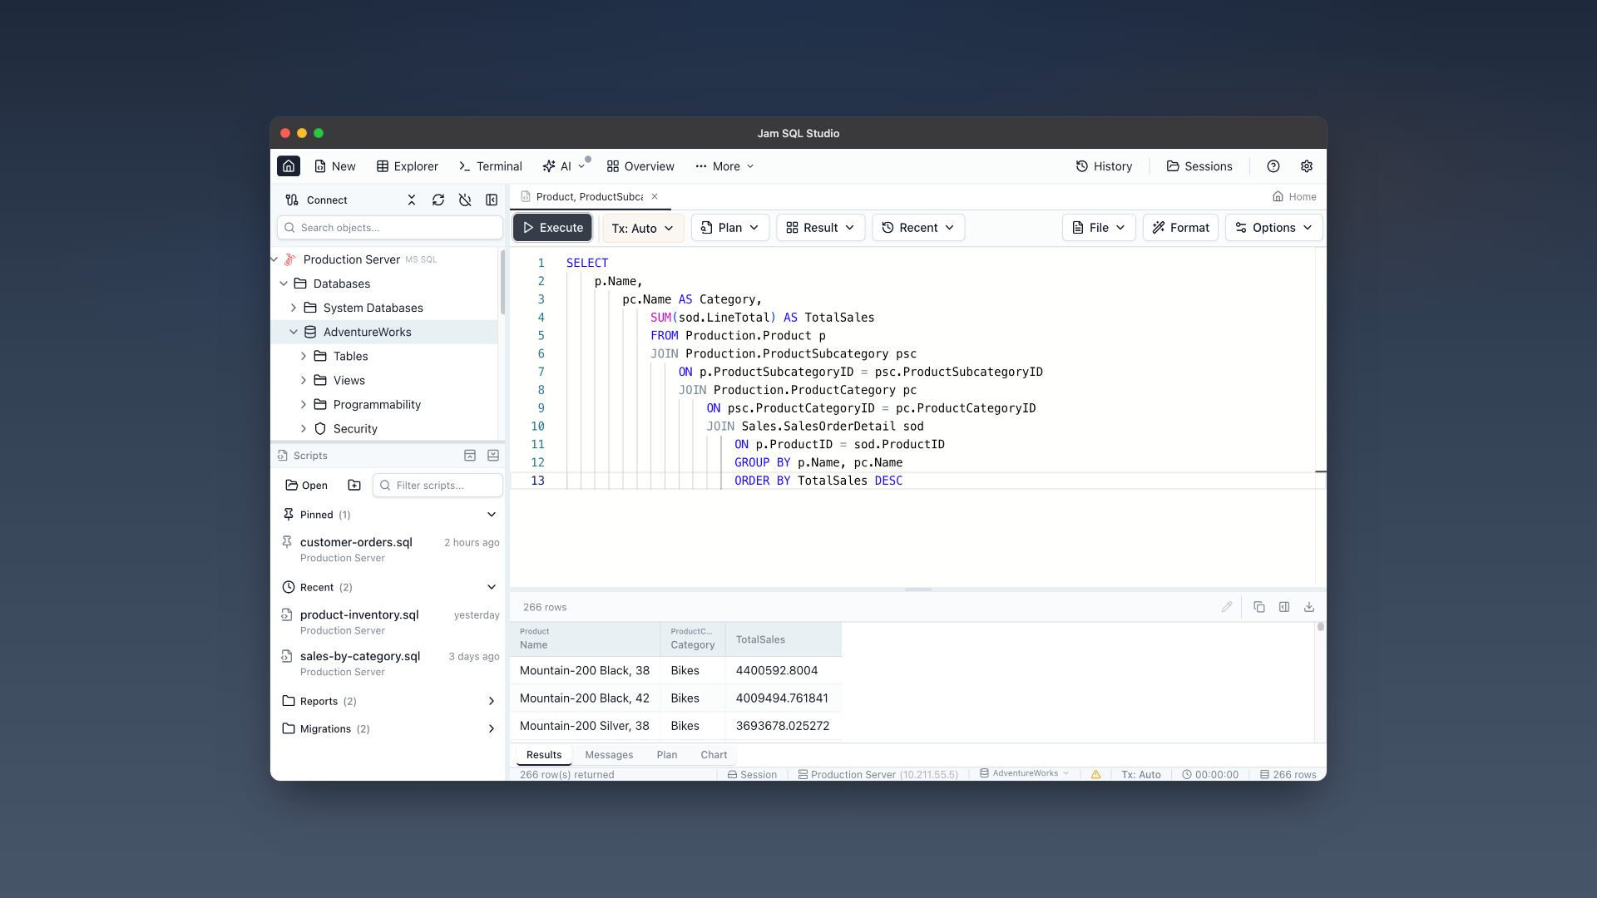The width and height of the screenshot is (1597, 898).
Task: Collapse the Connect sidebar panel
Action: pos(492,200)
